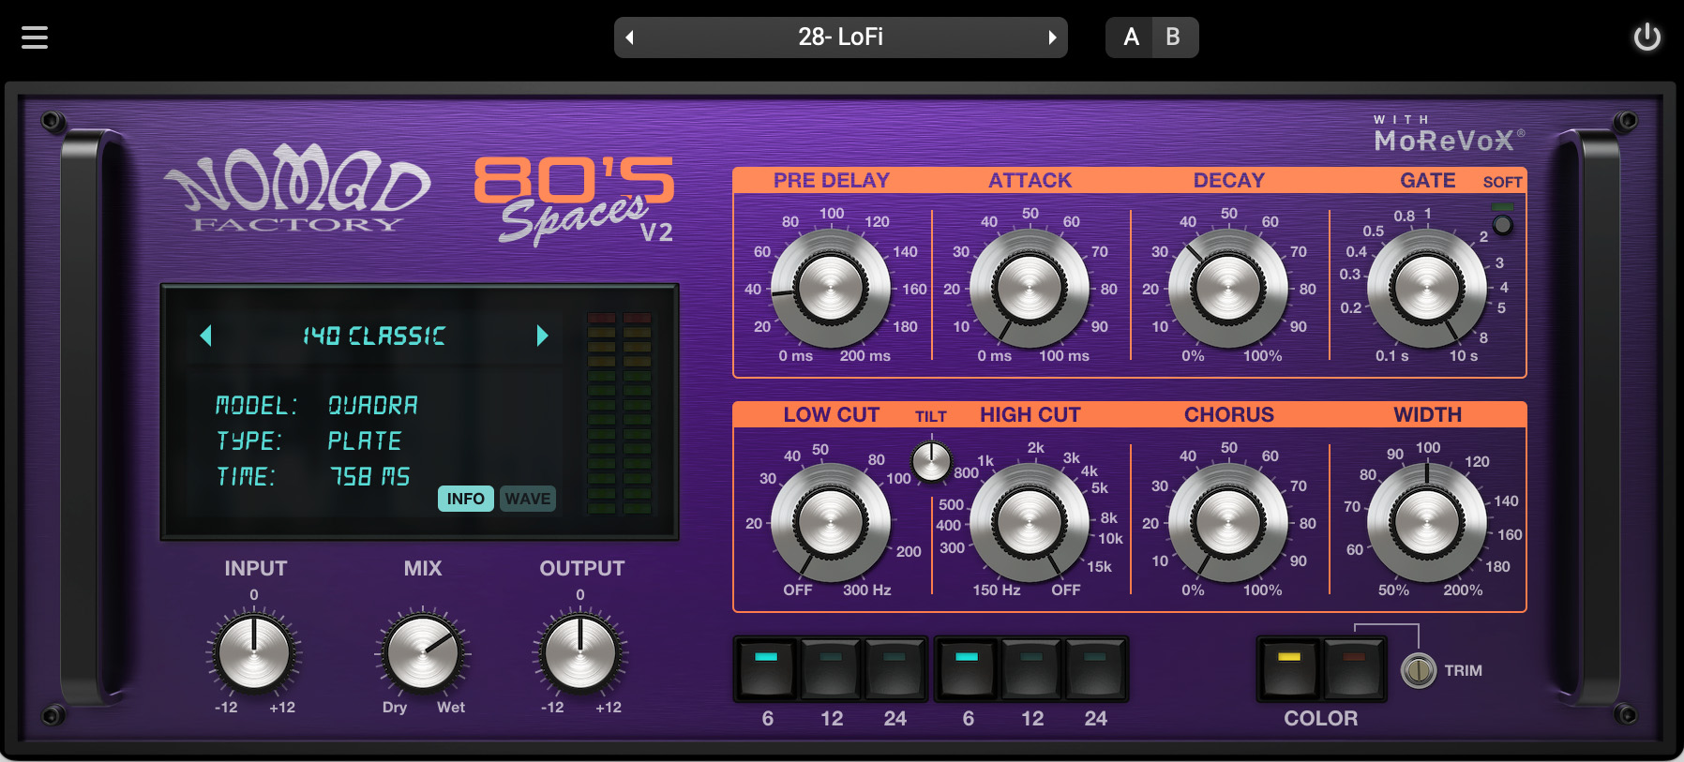Enable the red COLOR button
The height and width of the screenshot is (762, 1684).
point(1353,669)
